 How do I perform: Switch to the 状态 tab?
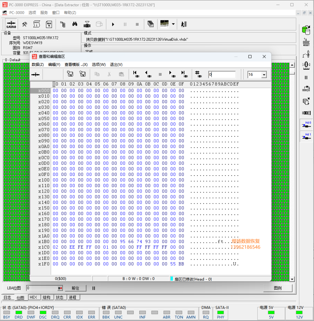tap(60, 297)
